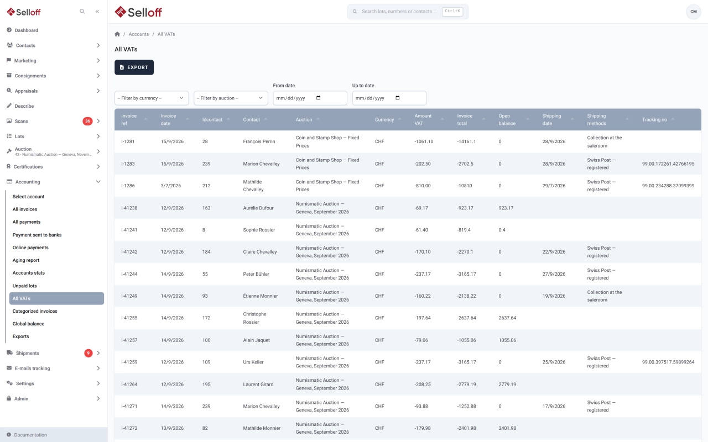
Task: Open the Filter by auction dropdown
Action: tap(231, 98)
